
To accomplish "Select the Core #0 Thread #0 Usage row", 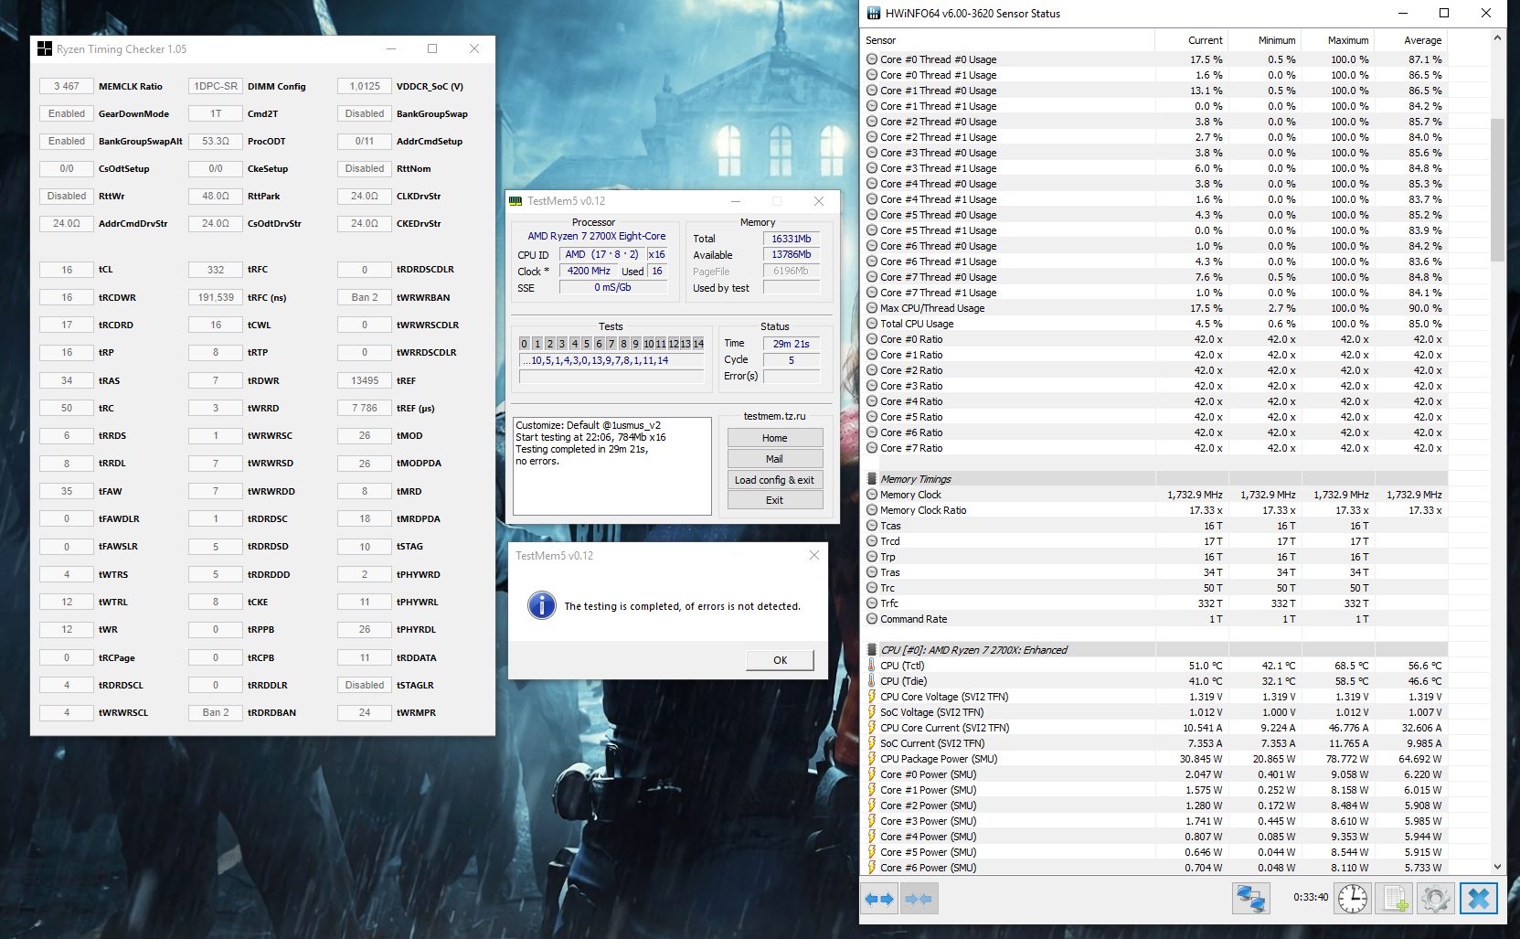I will click(x=1155, y=59).
